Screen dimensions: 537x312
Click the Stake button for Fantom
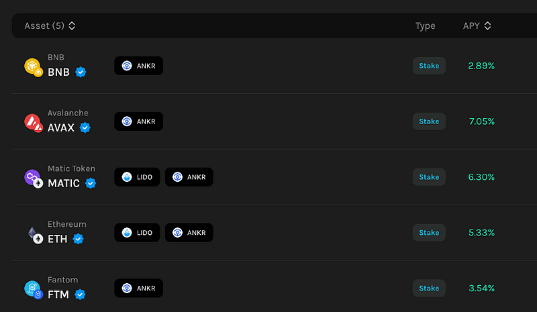(x=429, y=288)
